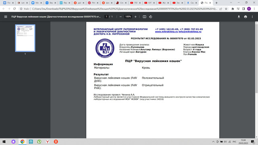258x145 pixels.
Task: Switch the РУС keyboard language
Action: pos(235,141)
